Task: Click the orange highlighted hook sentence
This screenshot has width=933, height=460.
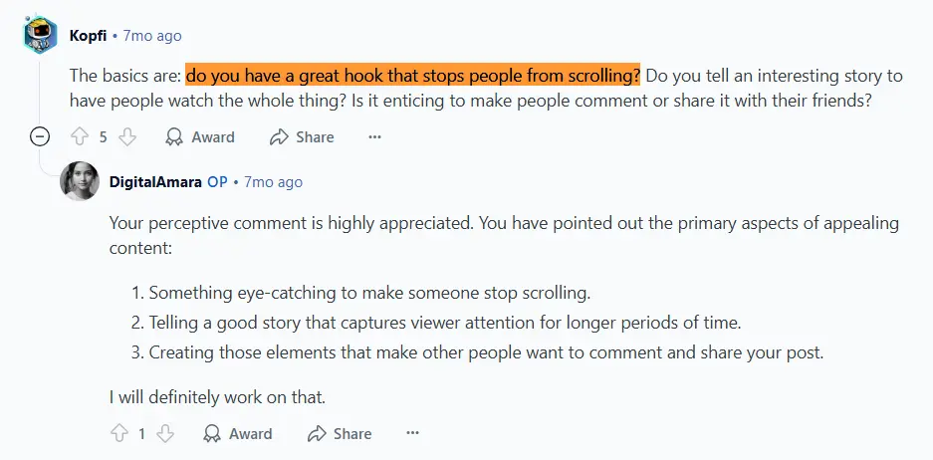Action: point(413,76)
